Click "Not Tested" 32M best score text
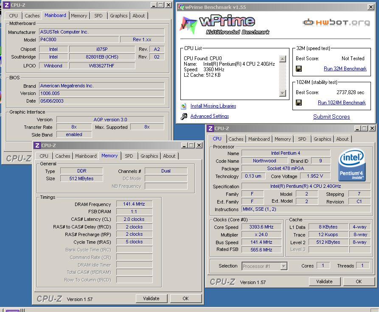This screenshot has width=379, height=312. pyautogui.click(x=353, y=58)
